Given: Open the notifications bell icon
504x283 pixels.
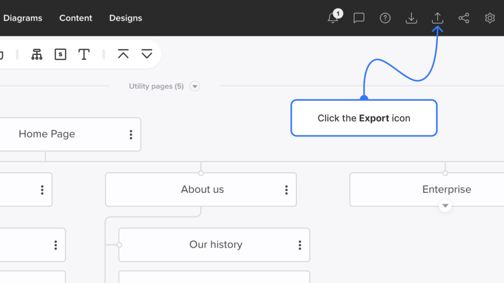Looking at the screenshot, I should (333, 18).
